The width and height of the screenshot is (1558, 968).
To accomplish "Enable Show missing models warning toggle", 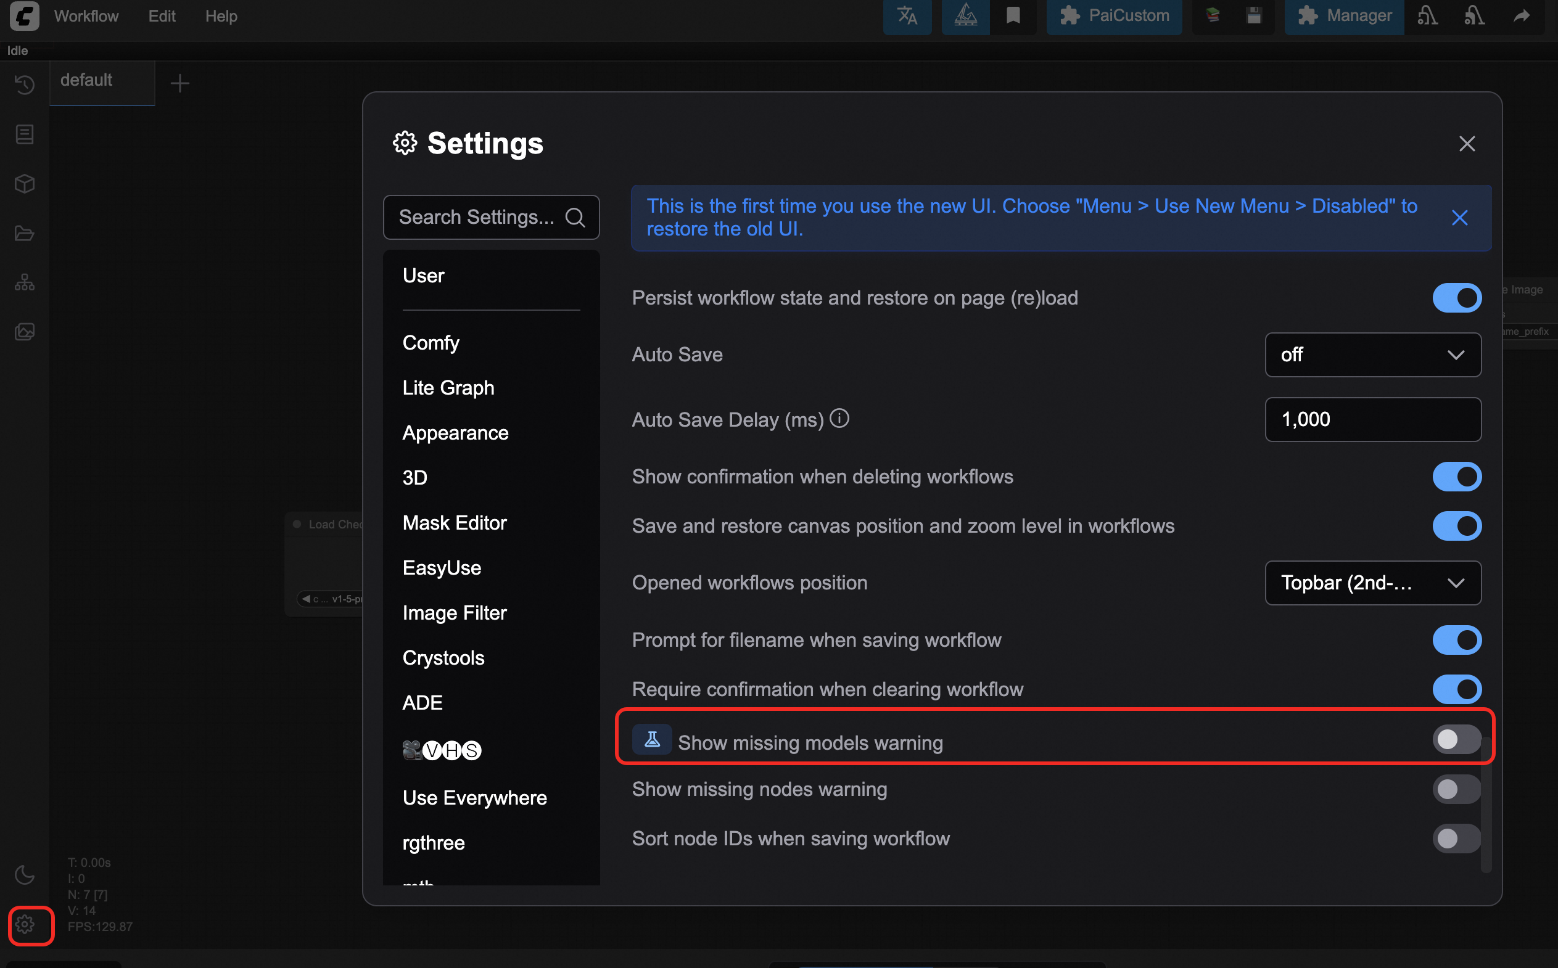I will tap(1456, 739).
